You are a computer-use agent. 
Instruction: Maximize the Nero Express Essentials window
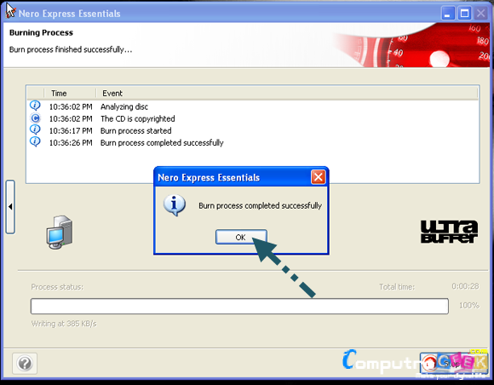click(464, 14)
